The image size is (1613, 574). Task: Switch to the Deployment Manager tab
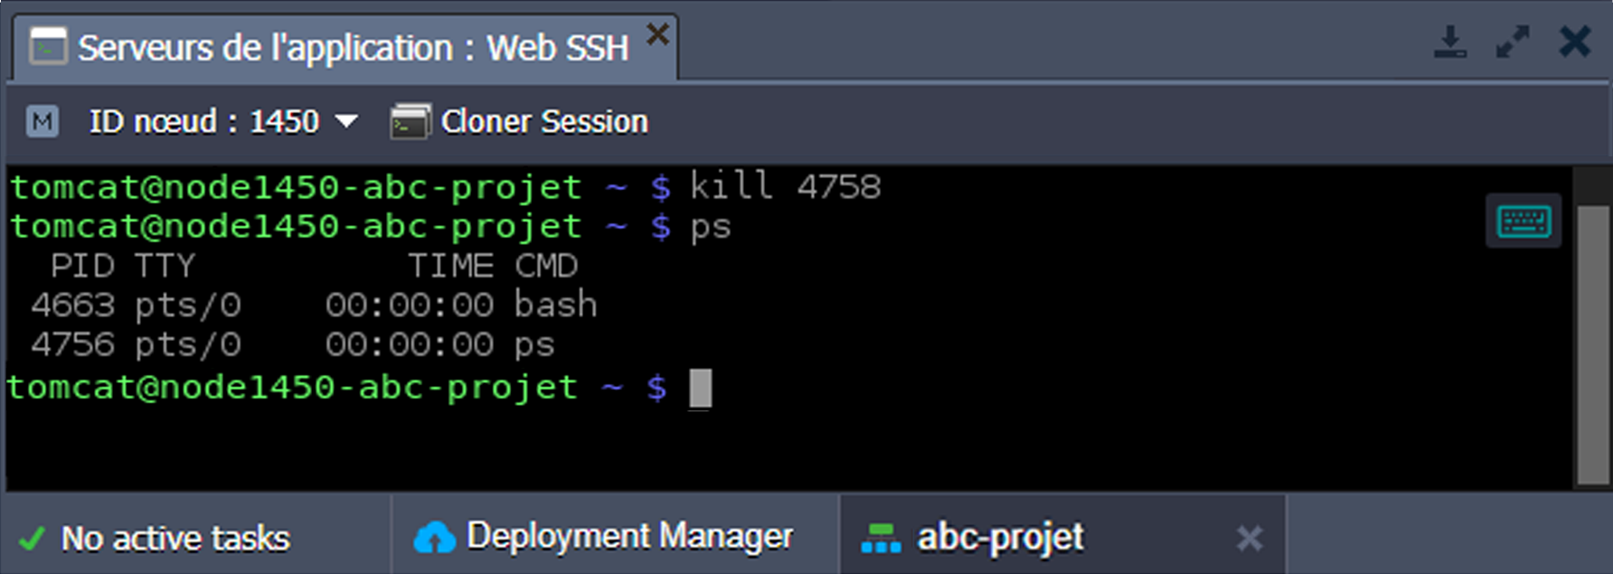tap(629, 537)
